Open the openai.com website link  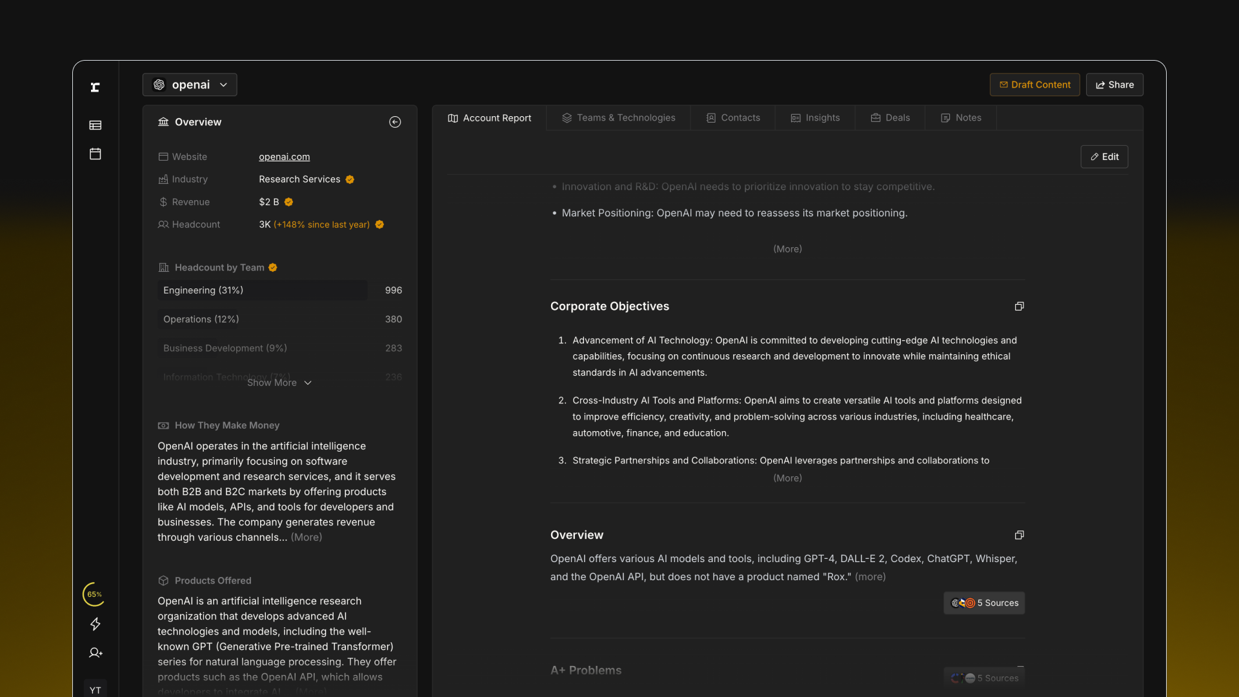tap(284, 157)
